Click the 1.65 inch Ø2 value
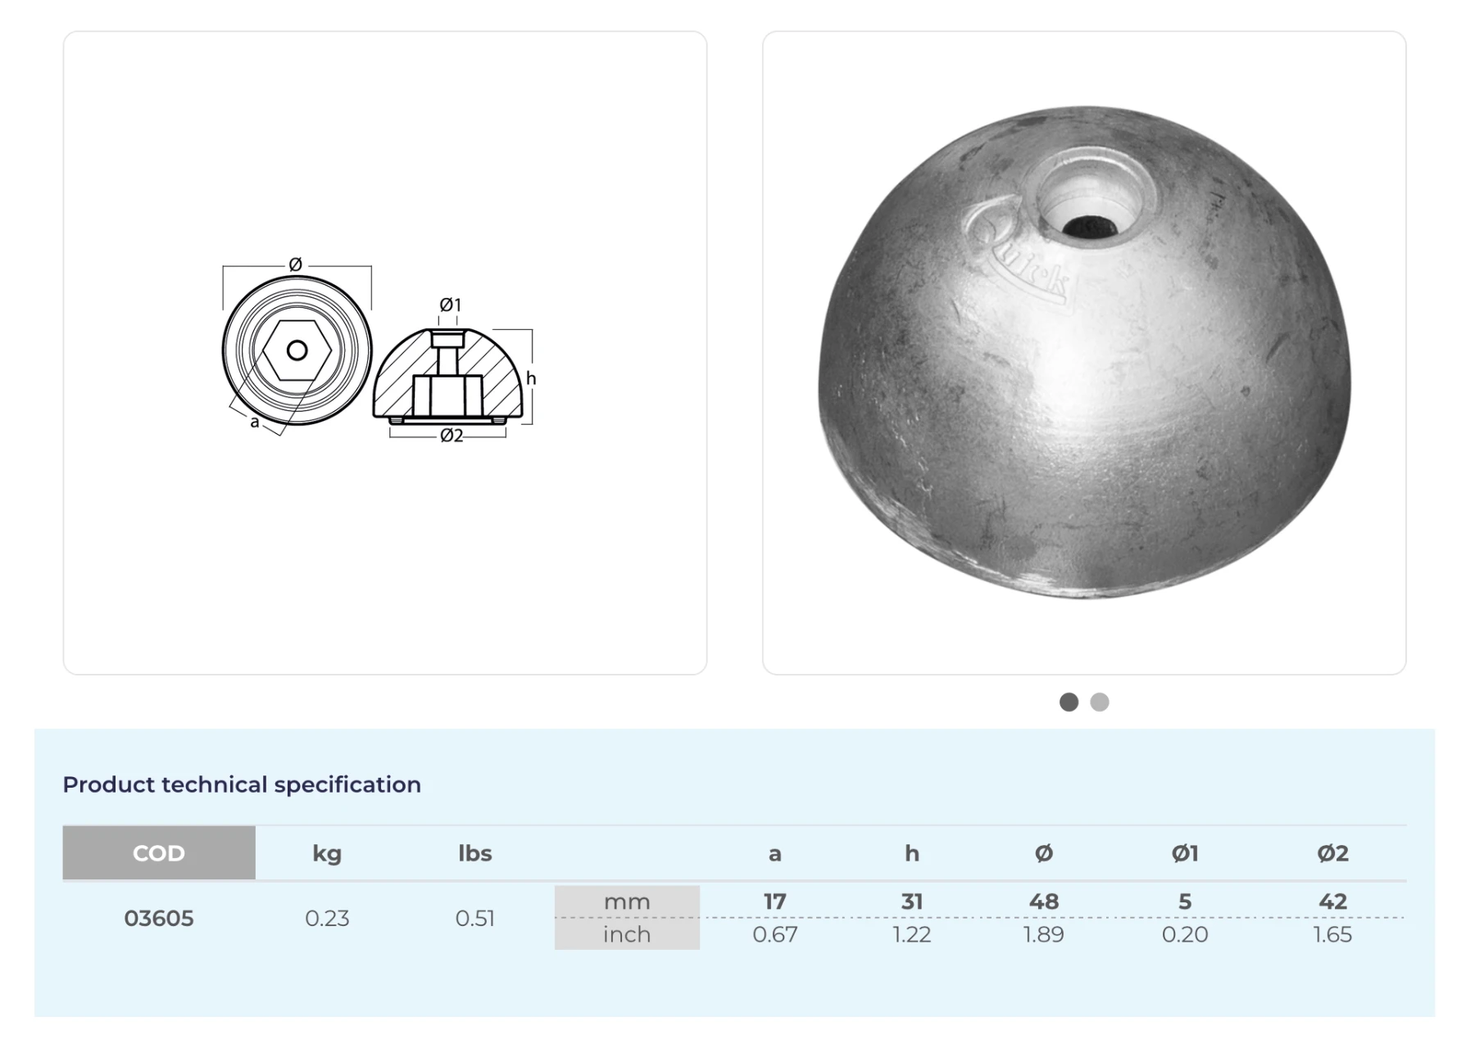Image resolution: width=1475 pixels, height=1062 pixels. click(1332, 934)
